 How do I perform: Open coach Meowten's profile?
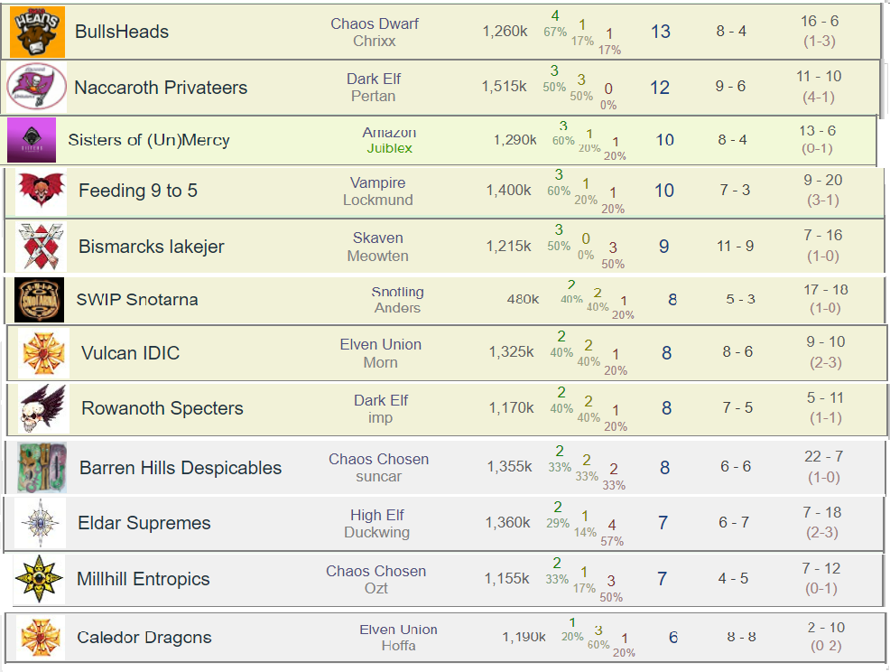point(377,257)
